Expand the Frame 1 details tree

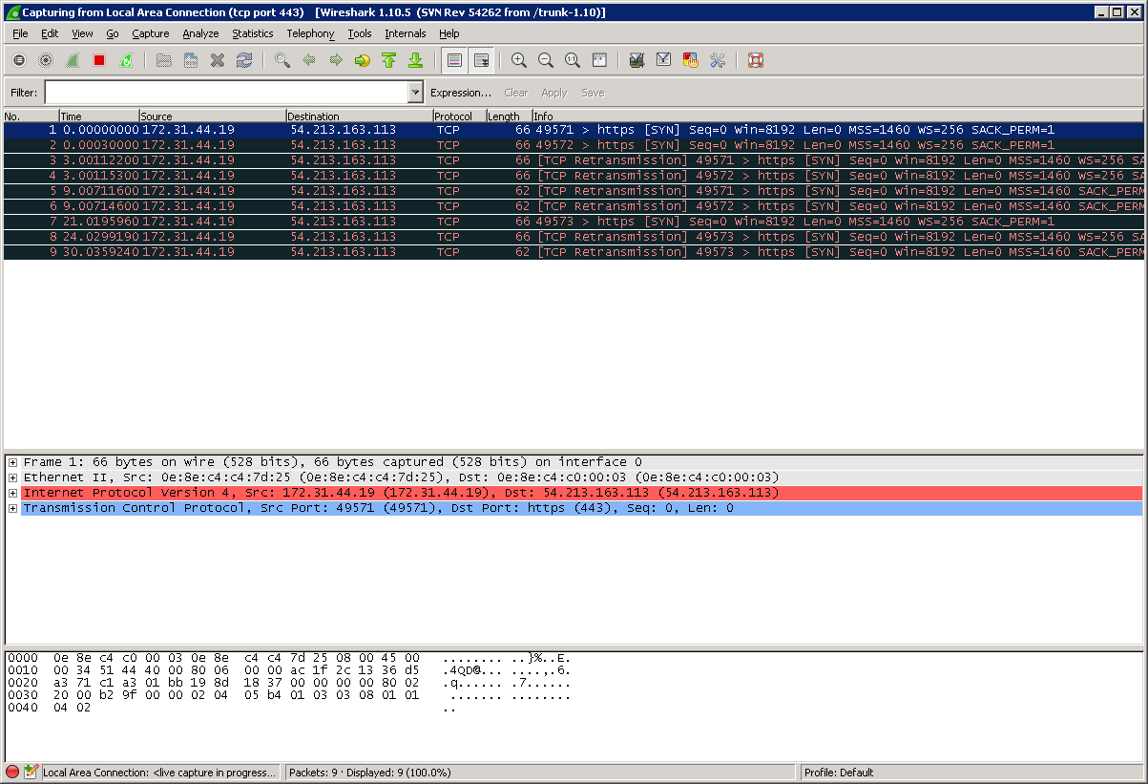point(12,462)
